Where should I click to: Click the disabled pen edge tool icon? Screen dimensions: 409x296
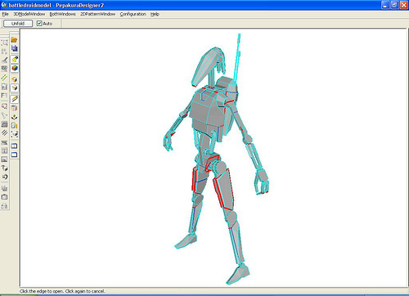tap(4, 60)
